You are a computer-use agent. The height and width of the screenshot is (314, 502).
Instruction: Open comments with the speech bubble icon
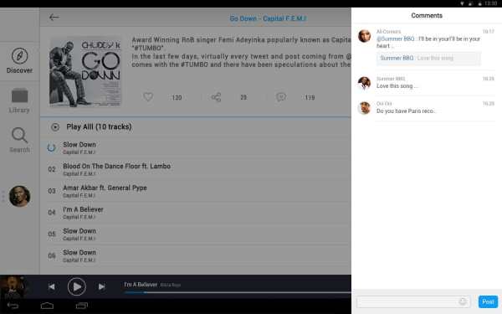point(281,97)
